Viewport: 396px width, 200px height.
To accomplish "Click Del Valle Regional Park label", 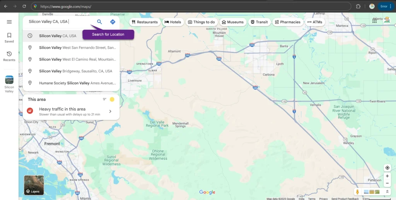I will (x=157, y=124).
